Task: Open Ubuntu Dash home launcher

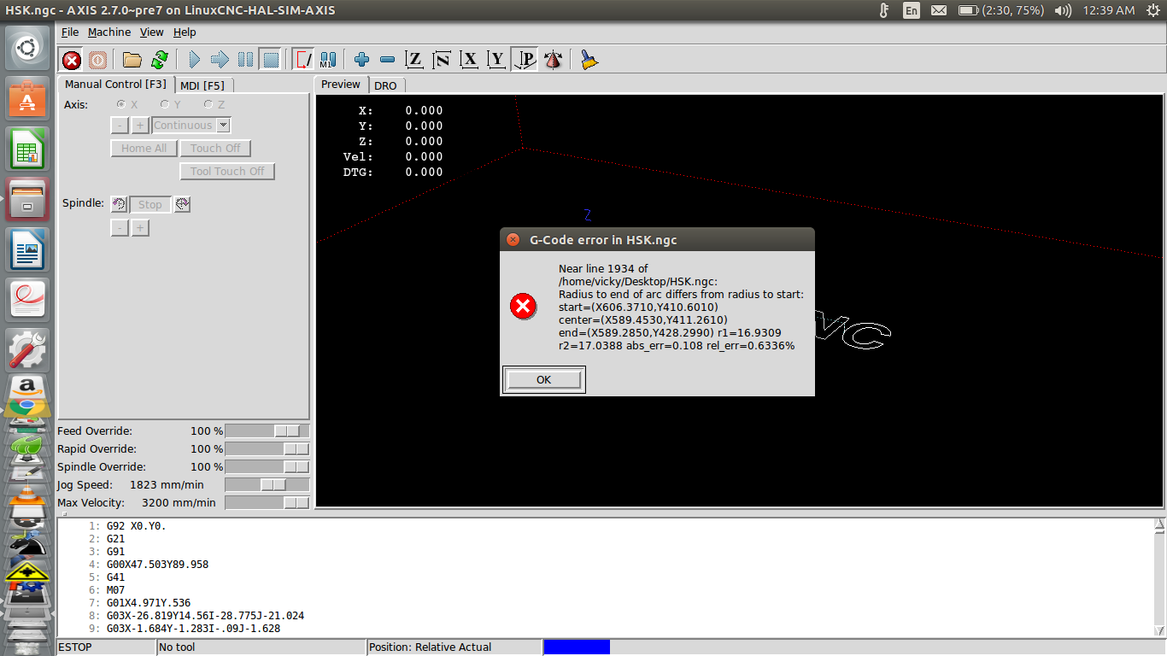Action: [27, 49]
